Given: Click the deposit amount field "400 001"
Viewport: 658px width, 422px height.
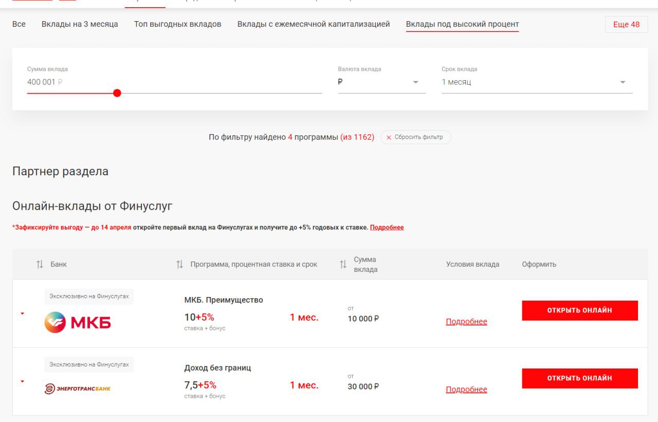Looking at the screenshot, I should click(174, 82).
